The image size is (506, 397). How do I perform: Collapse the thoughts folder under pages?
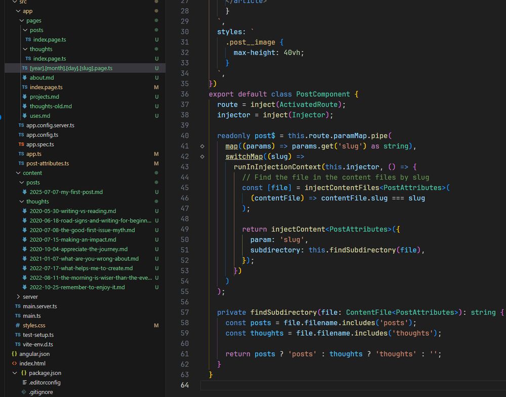25,49
